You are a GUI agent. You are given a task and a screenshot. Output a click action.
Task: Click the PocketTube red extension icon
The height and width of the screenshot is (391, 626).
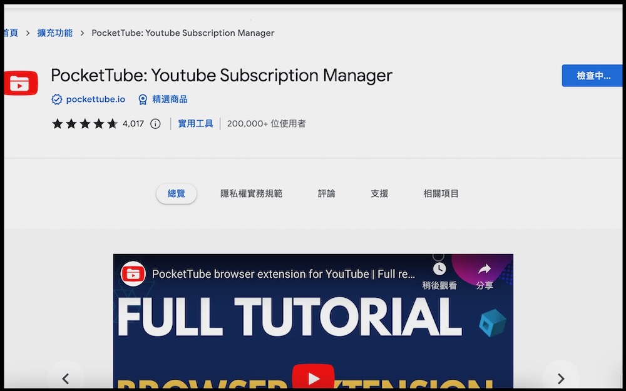coord(21,83)
